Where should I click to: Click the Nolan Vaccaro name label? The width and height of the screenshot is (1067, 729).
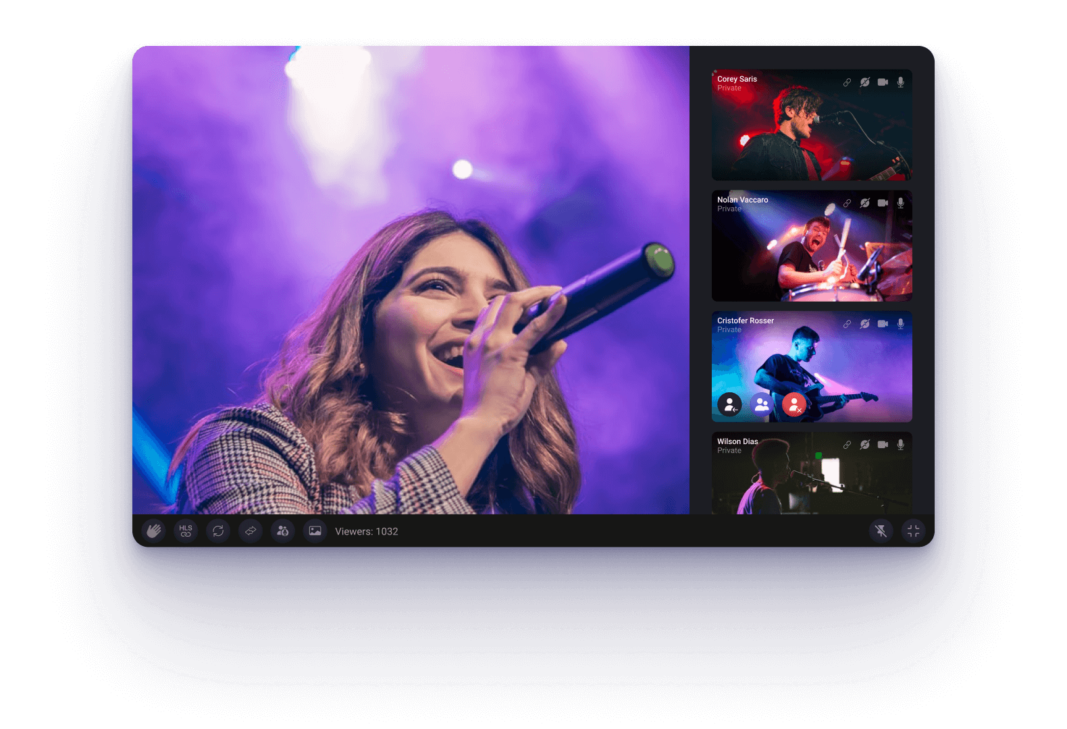743,200
